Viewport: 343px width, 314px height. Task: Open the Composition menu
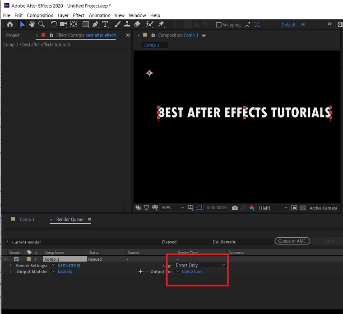(x=40, y=15)
